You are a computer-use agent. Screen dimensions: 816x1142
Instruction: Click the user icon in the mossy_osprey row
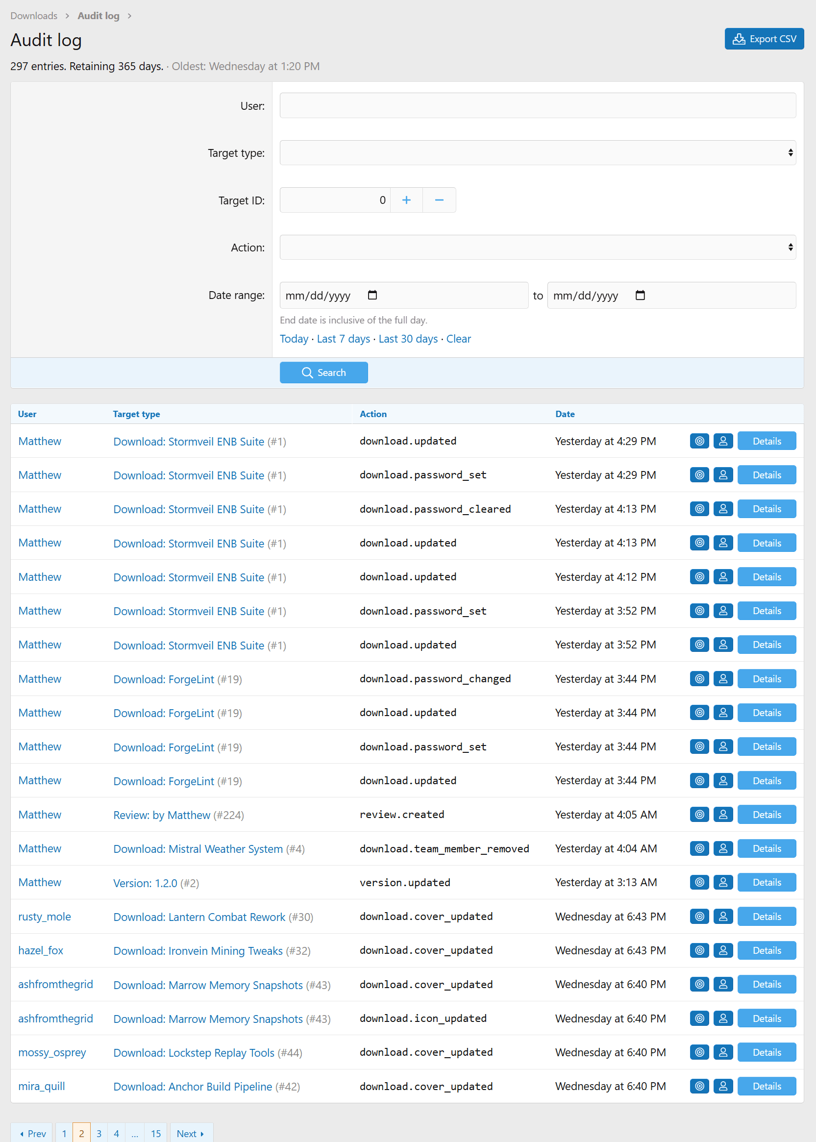tap(722, 1051)
